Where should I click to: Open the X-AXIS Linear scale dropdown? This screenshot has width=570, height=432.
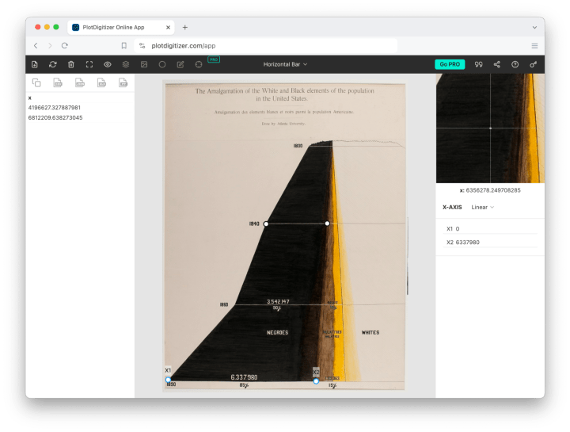coord(482,207)
